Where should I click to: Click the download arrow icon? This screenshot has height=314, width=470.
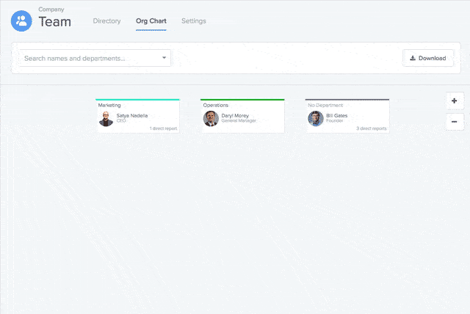pyautogui.click(x=413, y=58)
